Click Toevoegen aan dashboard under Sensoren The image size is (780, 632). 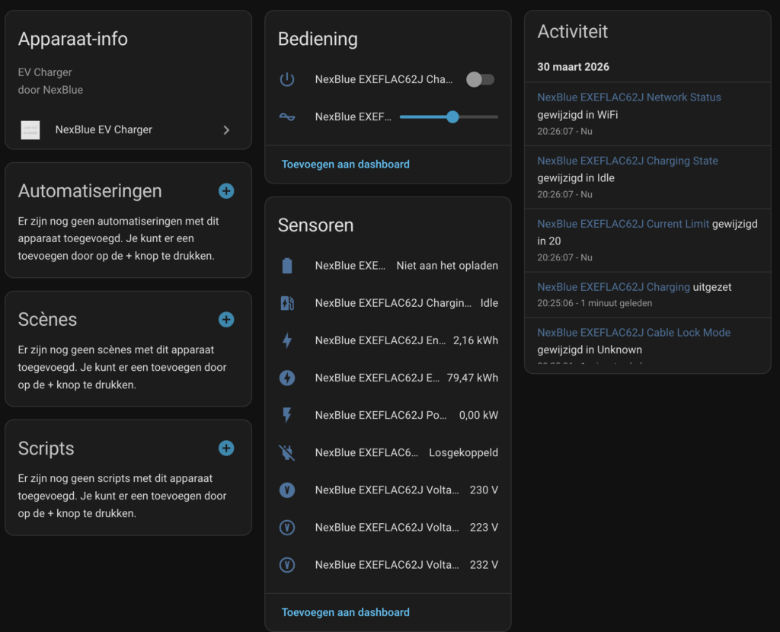[x=345, y=612]
